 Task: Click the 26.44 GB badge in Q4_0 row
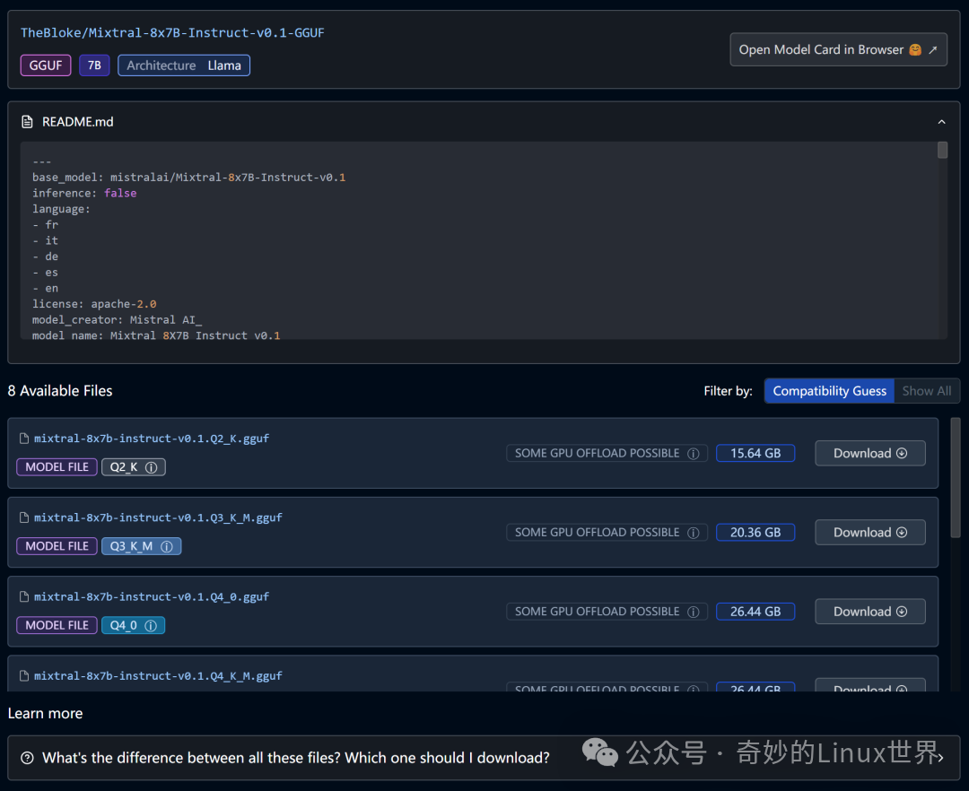tap(755, 612)
